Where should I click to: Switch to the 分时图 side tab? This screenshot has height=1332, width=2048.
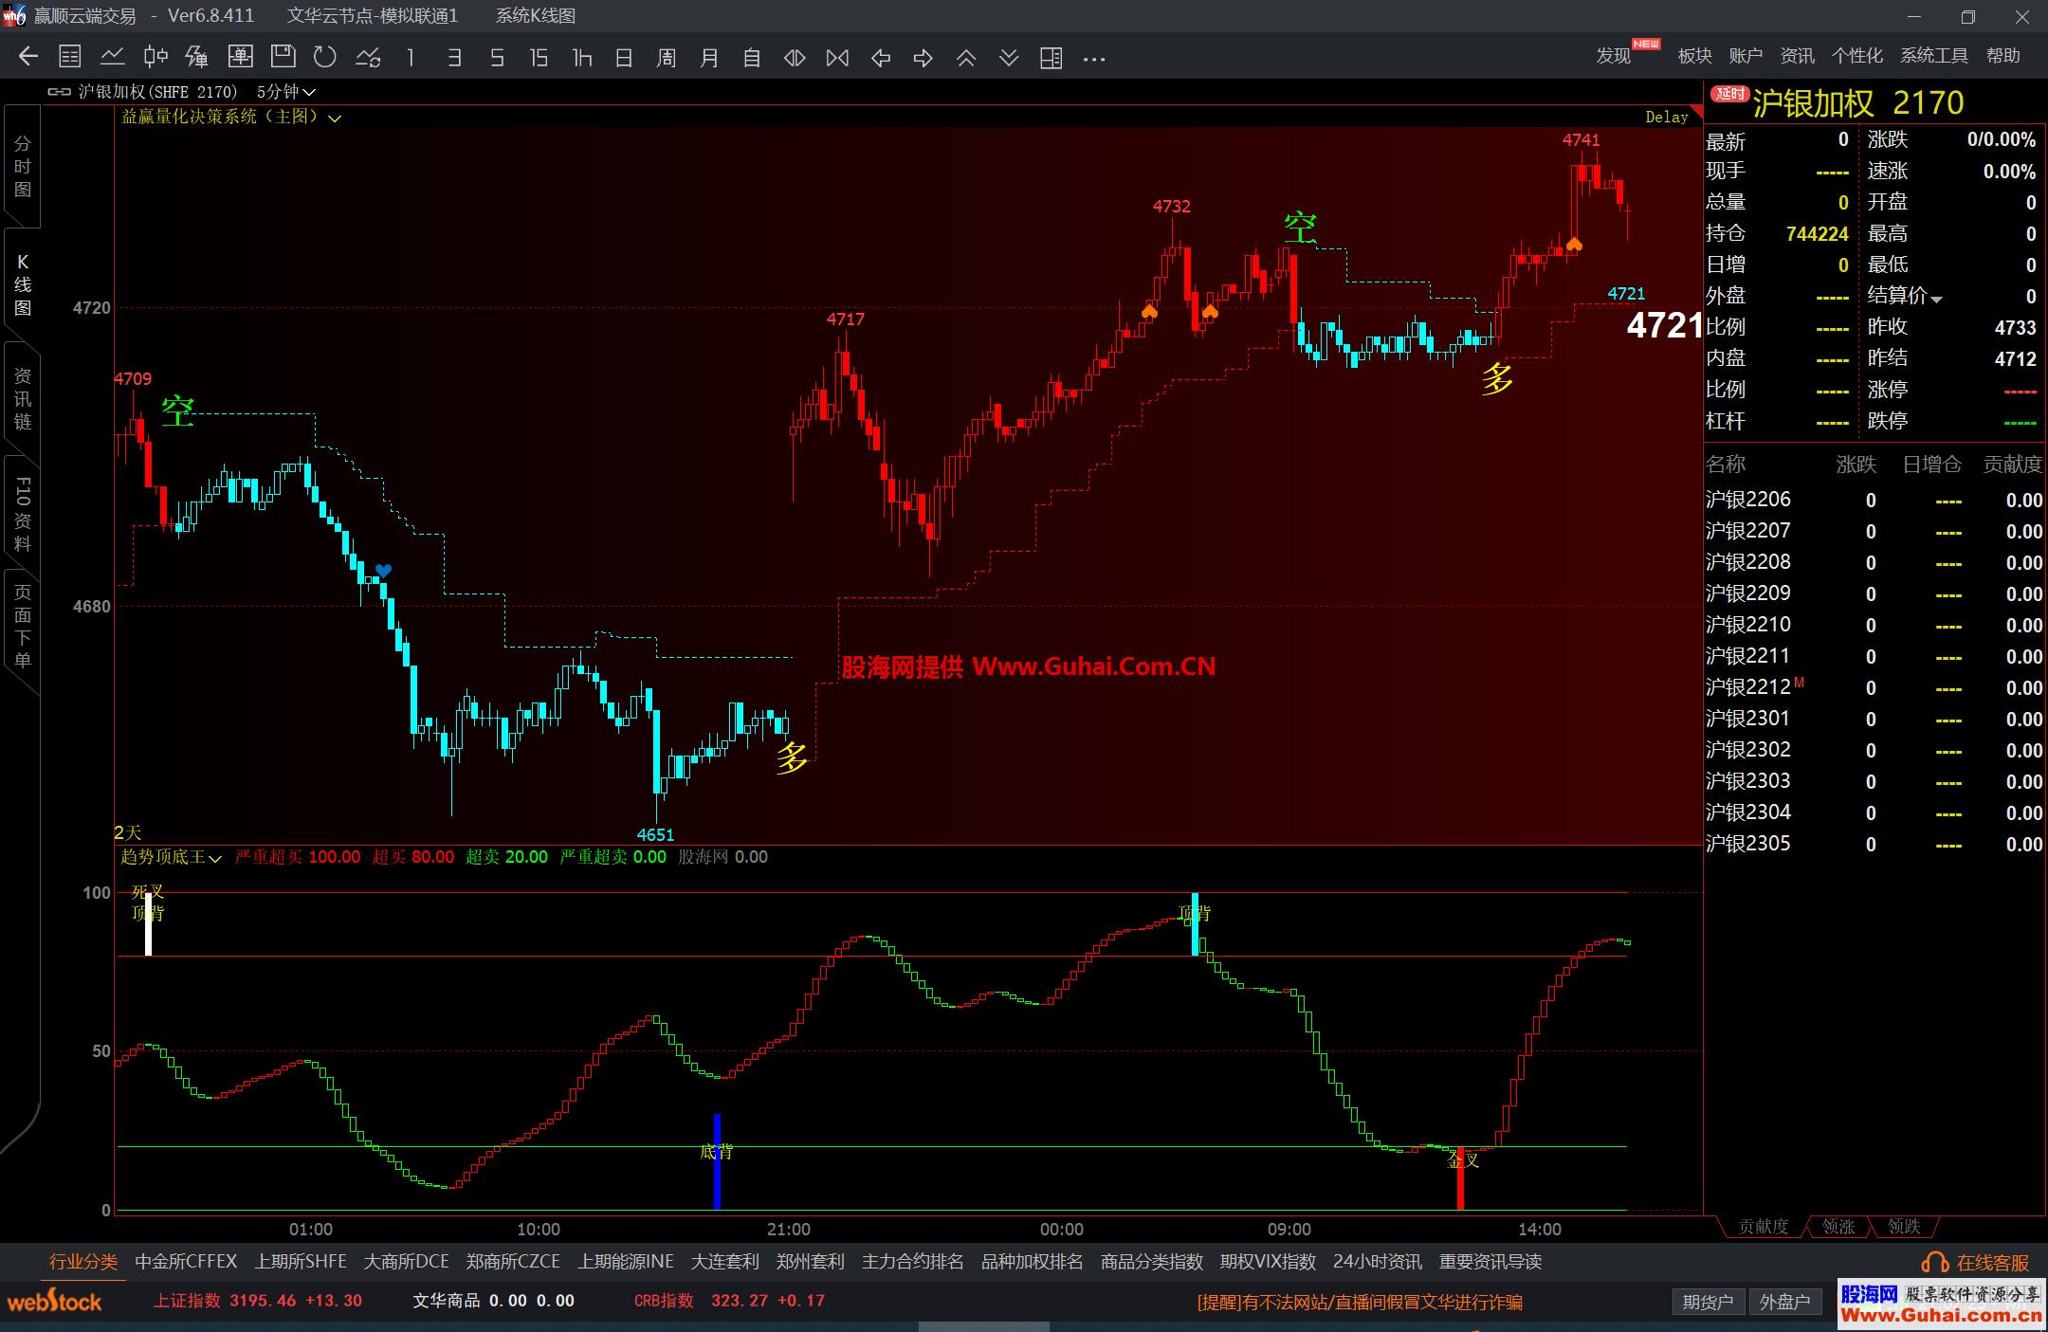pos(23,167)
